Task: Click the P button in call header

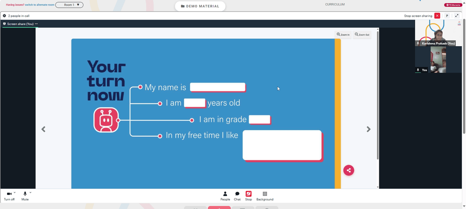Action: click(447, 16)
